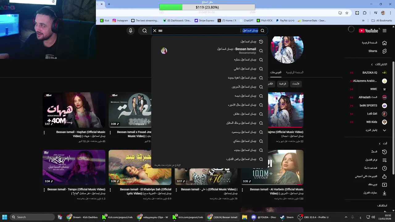Open options menu for El Khabriye Sah
Viewport: 395px width, 222px height.
[x=110, y=190]
